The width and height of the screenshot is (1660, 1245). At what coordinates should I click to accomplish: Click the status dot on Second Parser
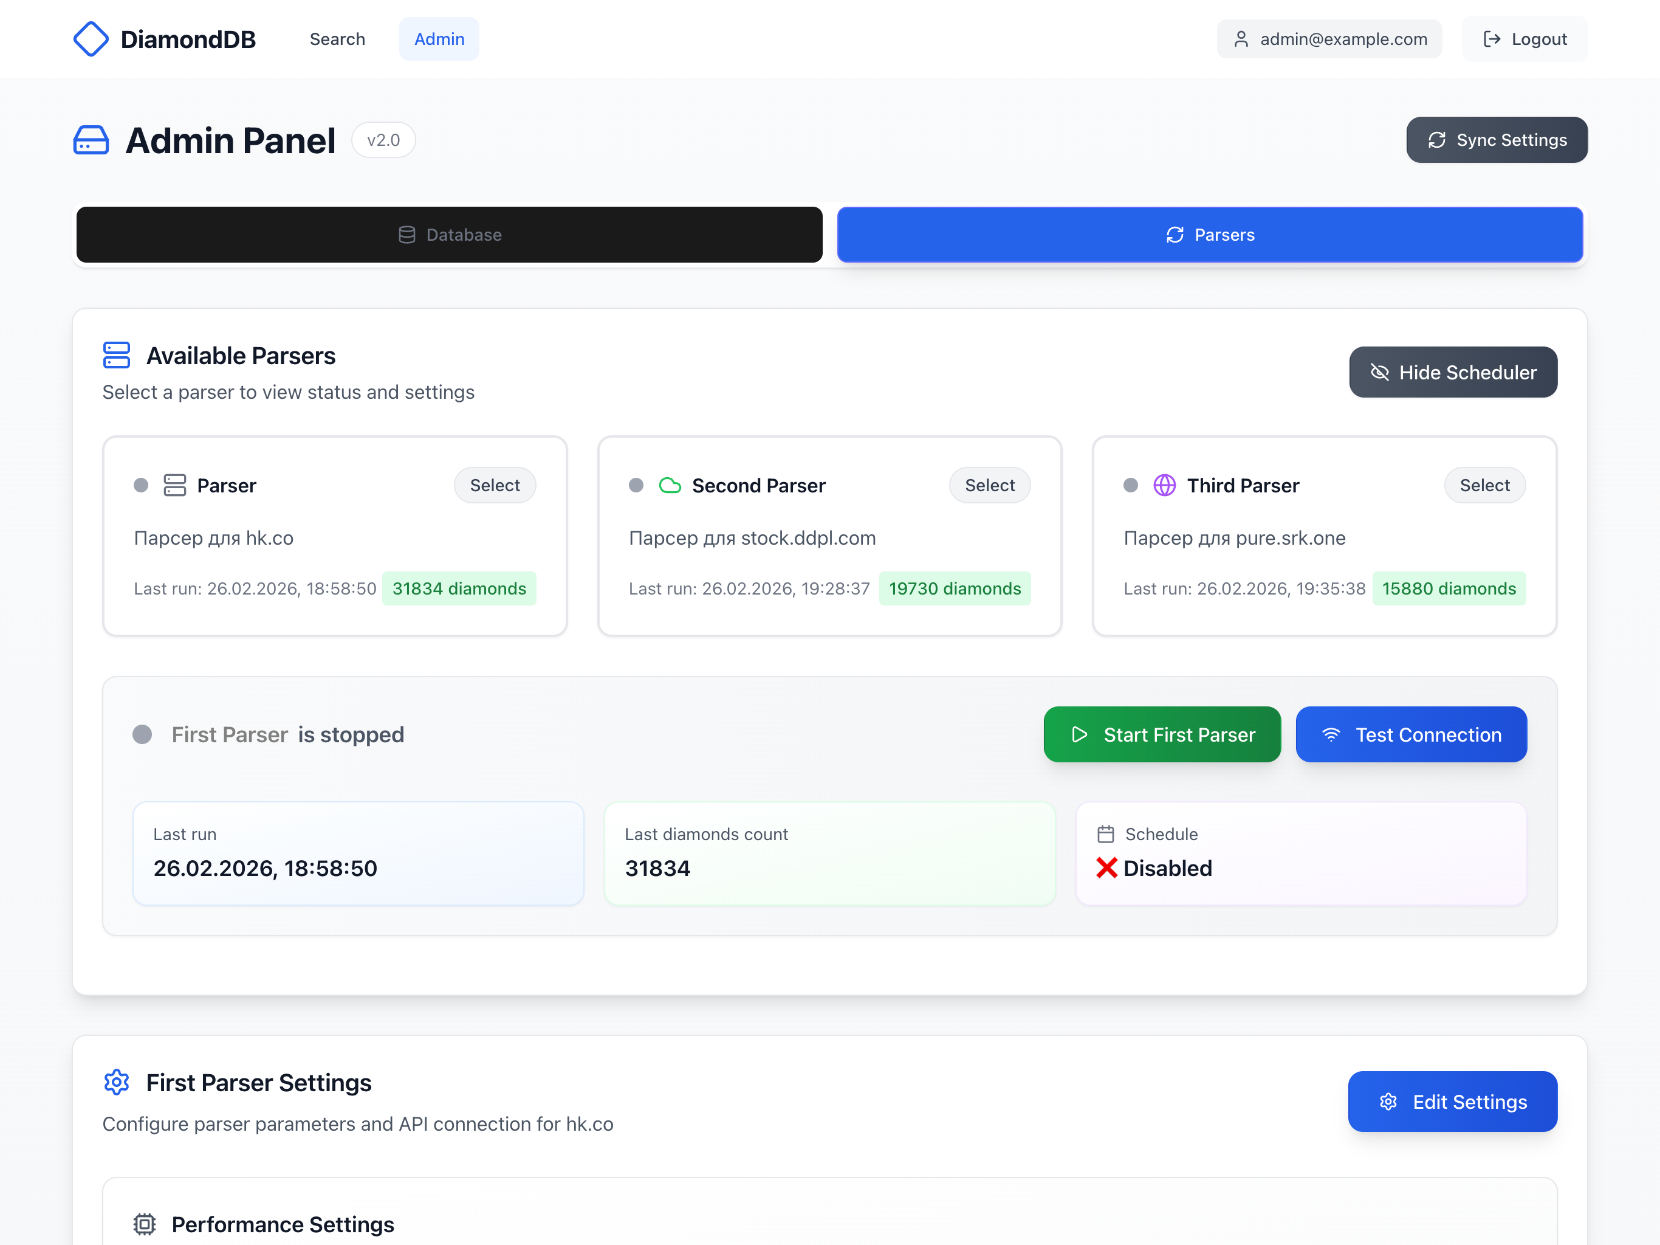(636, 486)
